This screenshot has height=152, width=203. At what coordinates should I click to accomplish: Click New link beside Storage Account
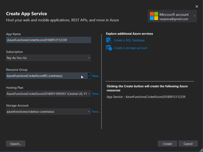(96, 111)
